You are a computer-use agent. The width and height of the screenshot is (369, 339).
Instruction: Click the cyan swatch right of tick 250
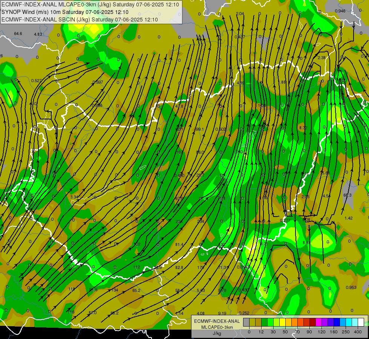click(x=349, y=322)
